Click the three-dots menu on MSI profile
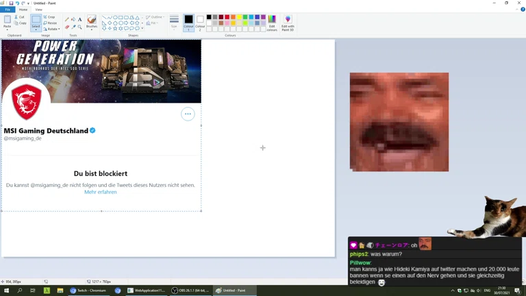Image resolution: width=526 pixels, height=296 pixels. click(188, 114)
